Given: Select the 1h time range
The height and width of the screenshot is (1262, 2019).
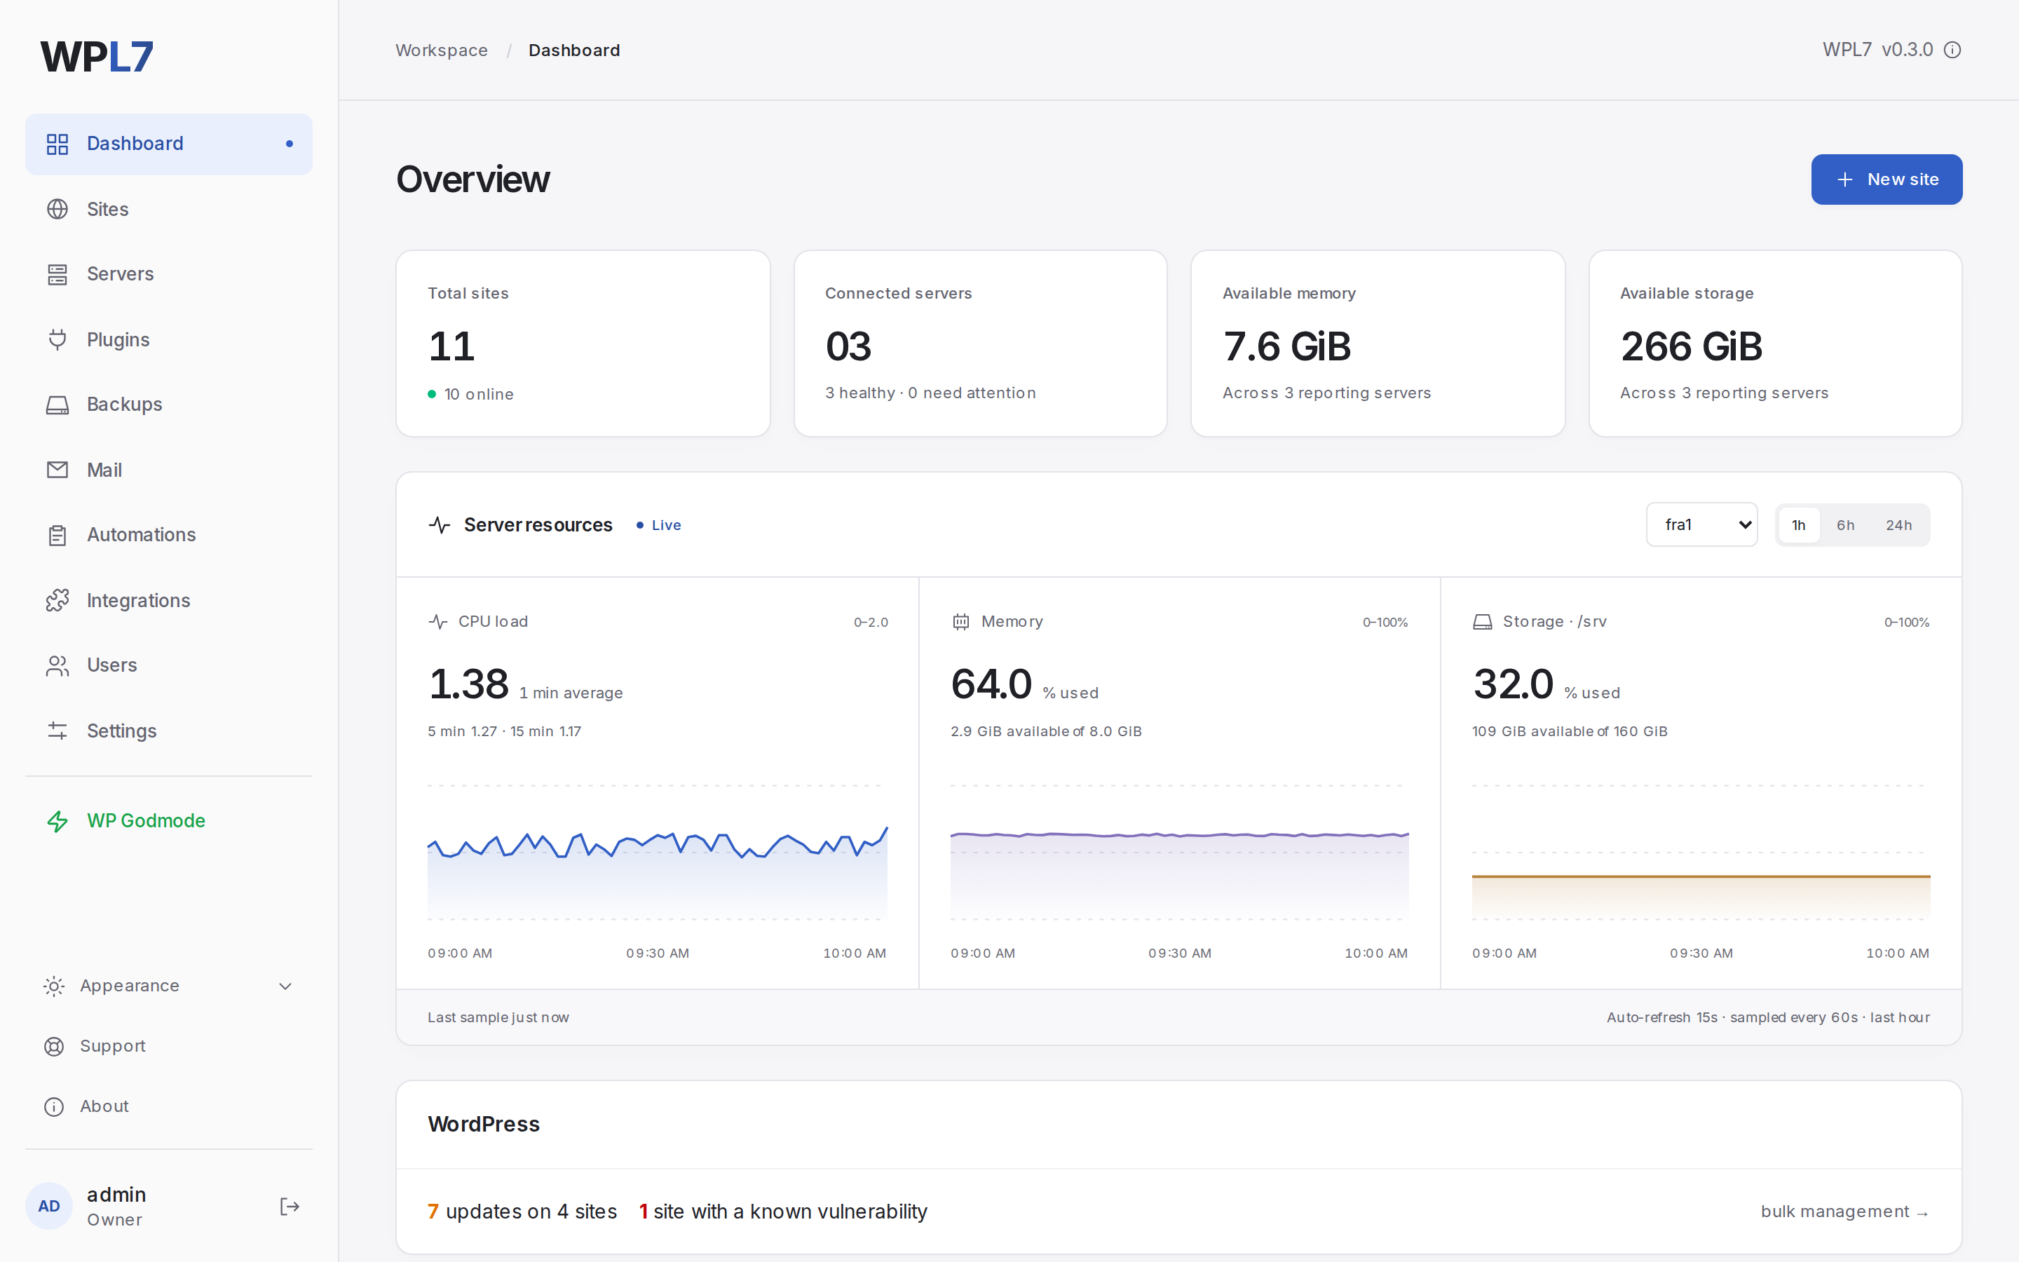Looking at the screenshot, I should click(x=1799, y=525).
